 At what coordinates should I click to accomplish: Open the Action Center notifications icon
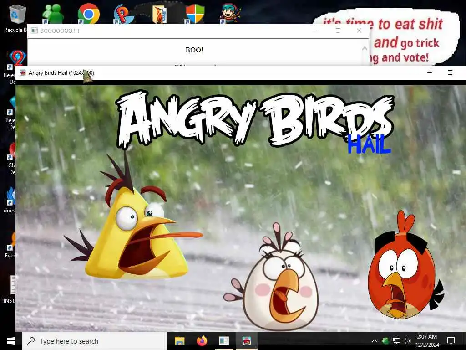tap(451, 341)
